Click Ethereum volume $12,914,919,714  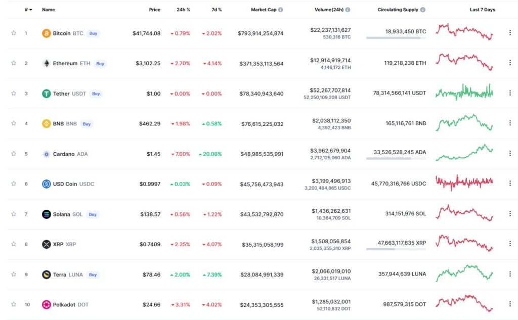(x=330, y=60)
